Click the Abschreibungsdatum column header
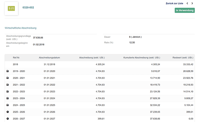 49,58
